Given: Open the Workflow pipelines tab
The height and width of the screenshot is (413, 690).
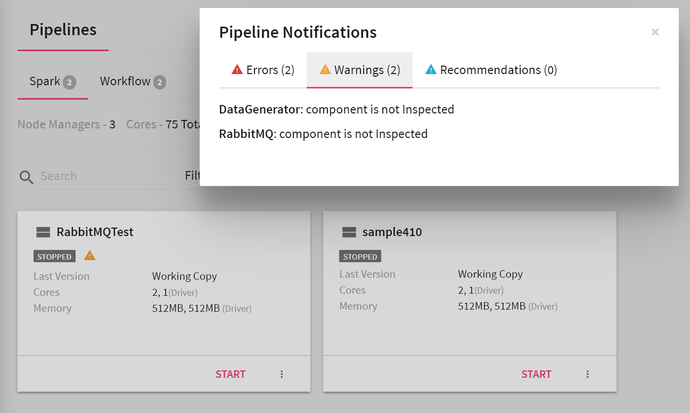Looking at the screenshot, I should (133, 82).
